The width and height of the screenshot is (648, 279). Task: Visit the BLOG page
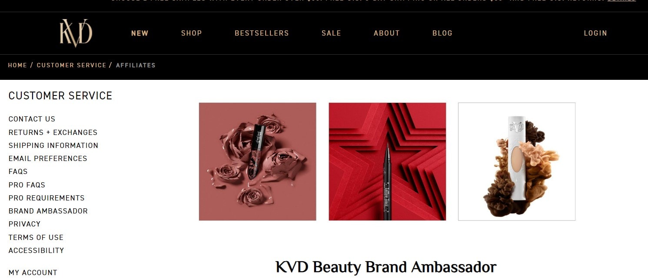442,33
